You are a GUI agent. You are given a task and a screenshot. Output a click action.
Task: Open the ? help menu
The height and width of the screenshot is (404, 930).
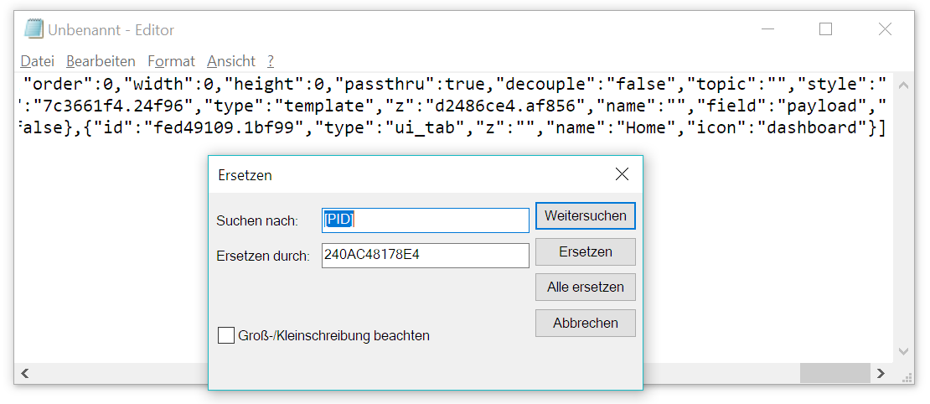pos(271,61)
